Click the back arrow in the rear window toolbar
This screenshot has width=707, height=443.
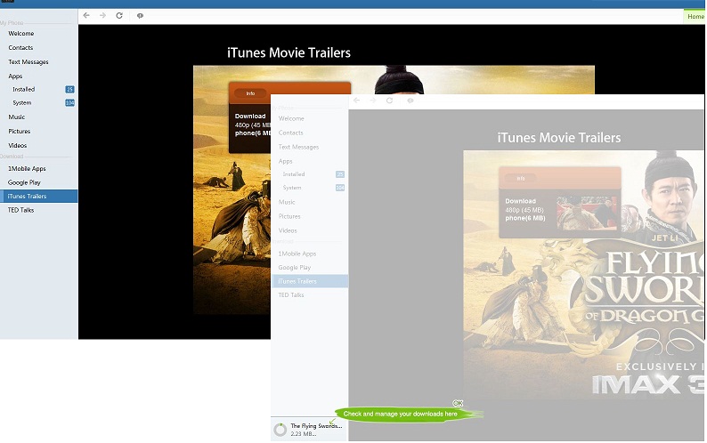[x=86, y=15]
